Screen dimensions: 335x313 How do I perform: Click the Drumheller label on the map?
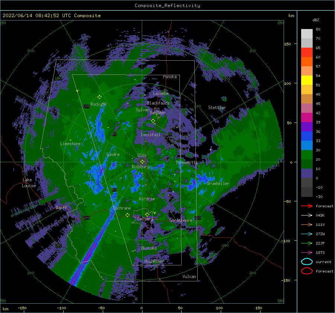[218, 183]
